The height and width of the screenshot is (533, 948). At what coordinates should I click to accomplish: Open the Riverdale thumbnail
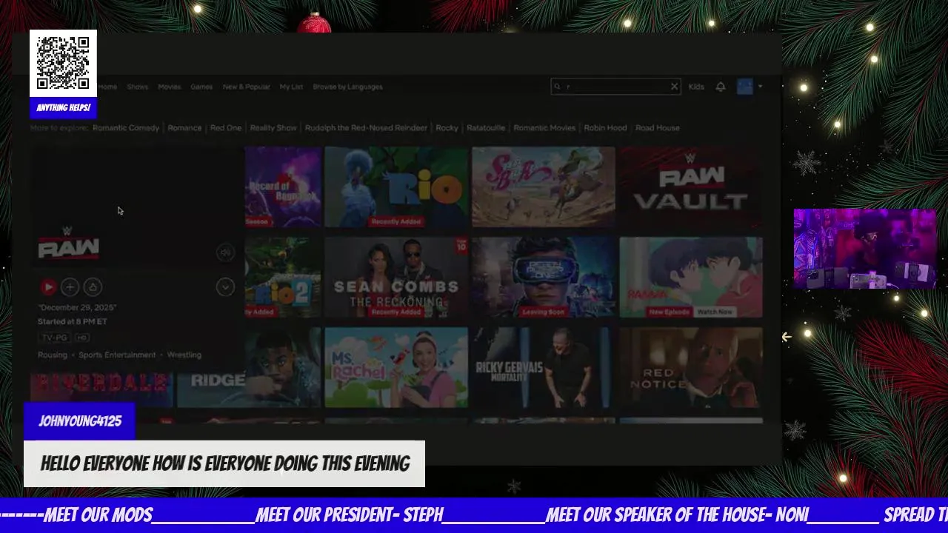click(101, 388)
